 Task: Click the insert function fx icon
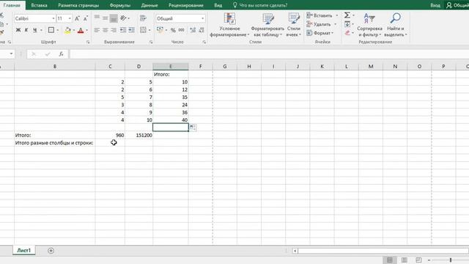click(x=61, y=54)
